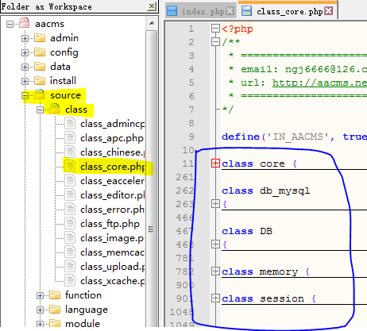The height and width of the screenshot is (331, 367).
Task: Click the class_xcache file icon
Action: (x=70, y=281)
